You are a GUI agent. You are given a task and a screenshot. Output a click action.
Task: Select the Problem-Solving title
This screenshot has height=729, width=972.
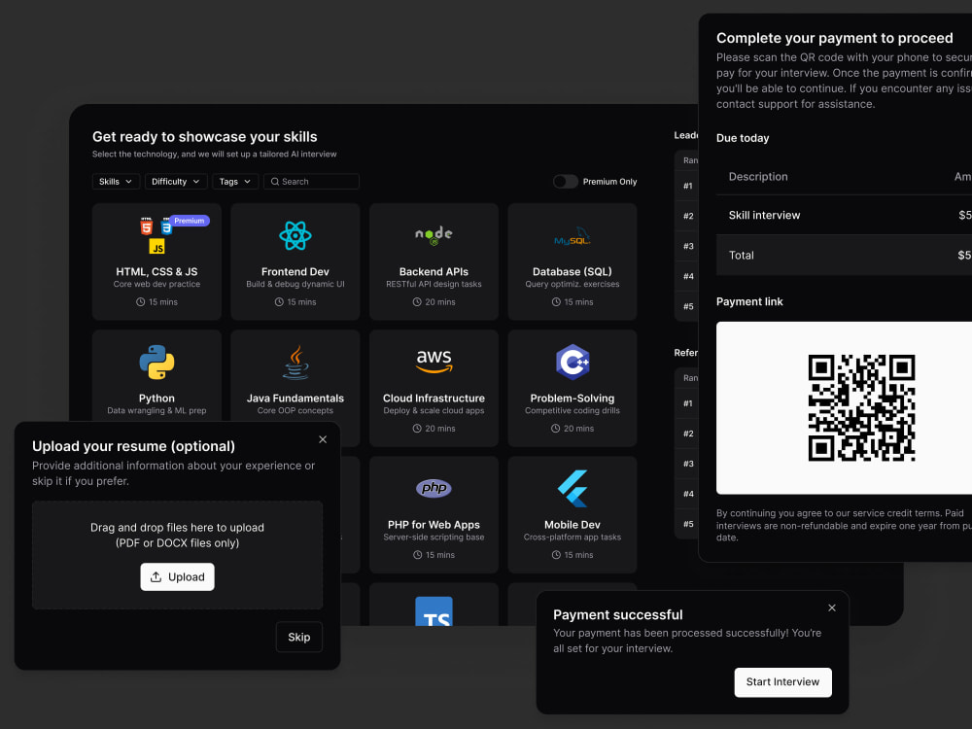pos(573,398)
